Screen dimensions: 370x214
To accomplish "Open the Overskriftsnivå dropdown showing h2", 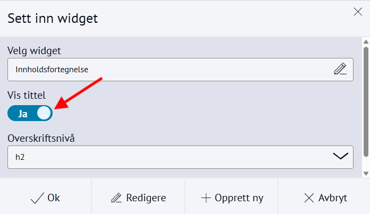I will point(180,157).
